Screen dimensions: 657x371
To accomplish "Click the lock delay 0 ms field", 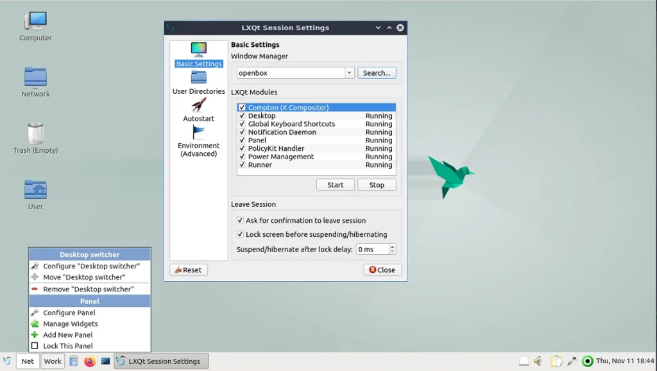I will coord(373,249).
